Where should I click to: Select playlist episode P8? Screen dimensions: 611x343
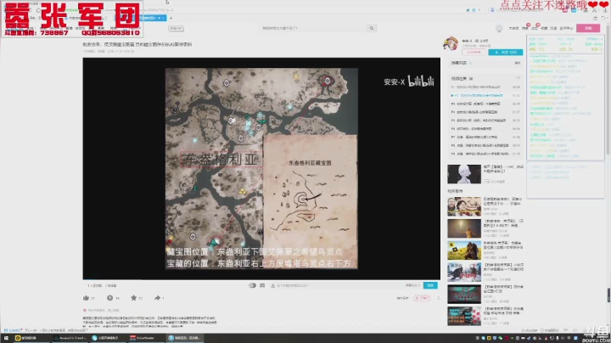tap(485, 145)
